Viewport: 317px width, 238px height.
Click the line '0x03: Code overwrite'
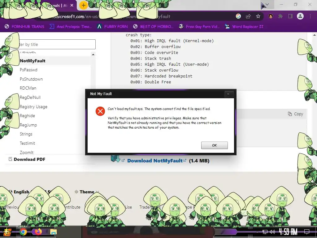coord(154,52)
